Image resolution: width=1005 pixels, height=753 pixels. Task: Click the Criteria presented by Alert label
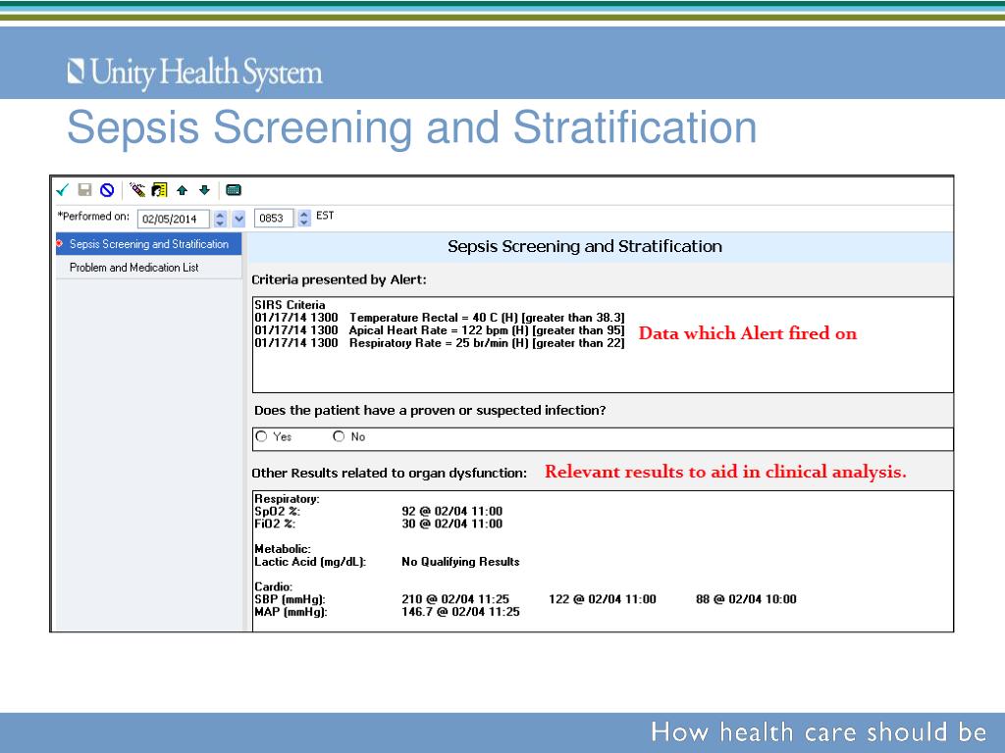tap(339, 279)
